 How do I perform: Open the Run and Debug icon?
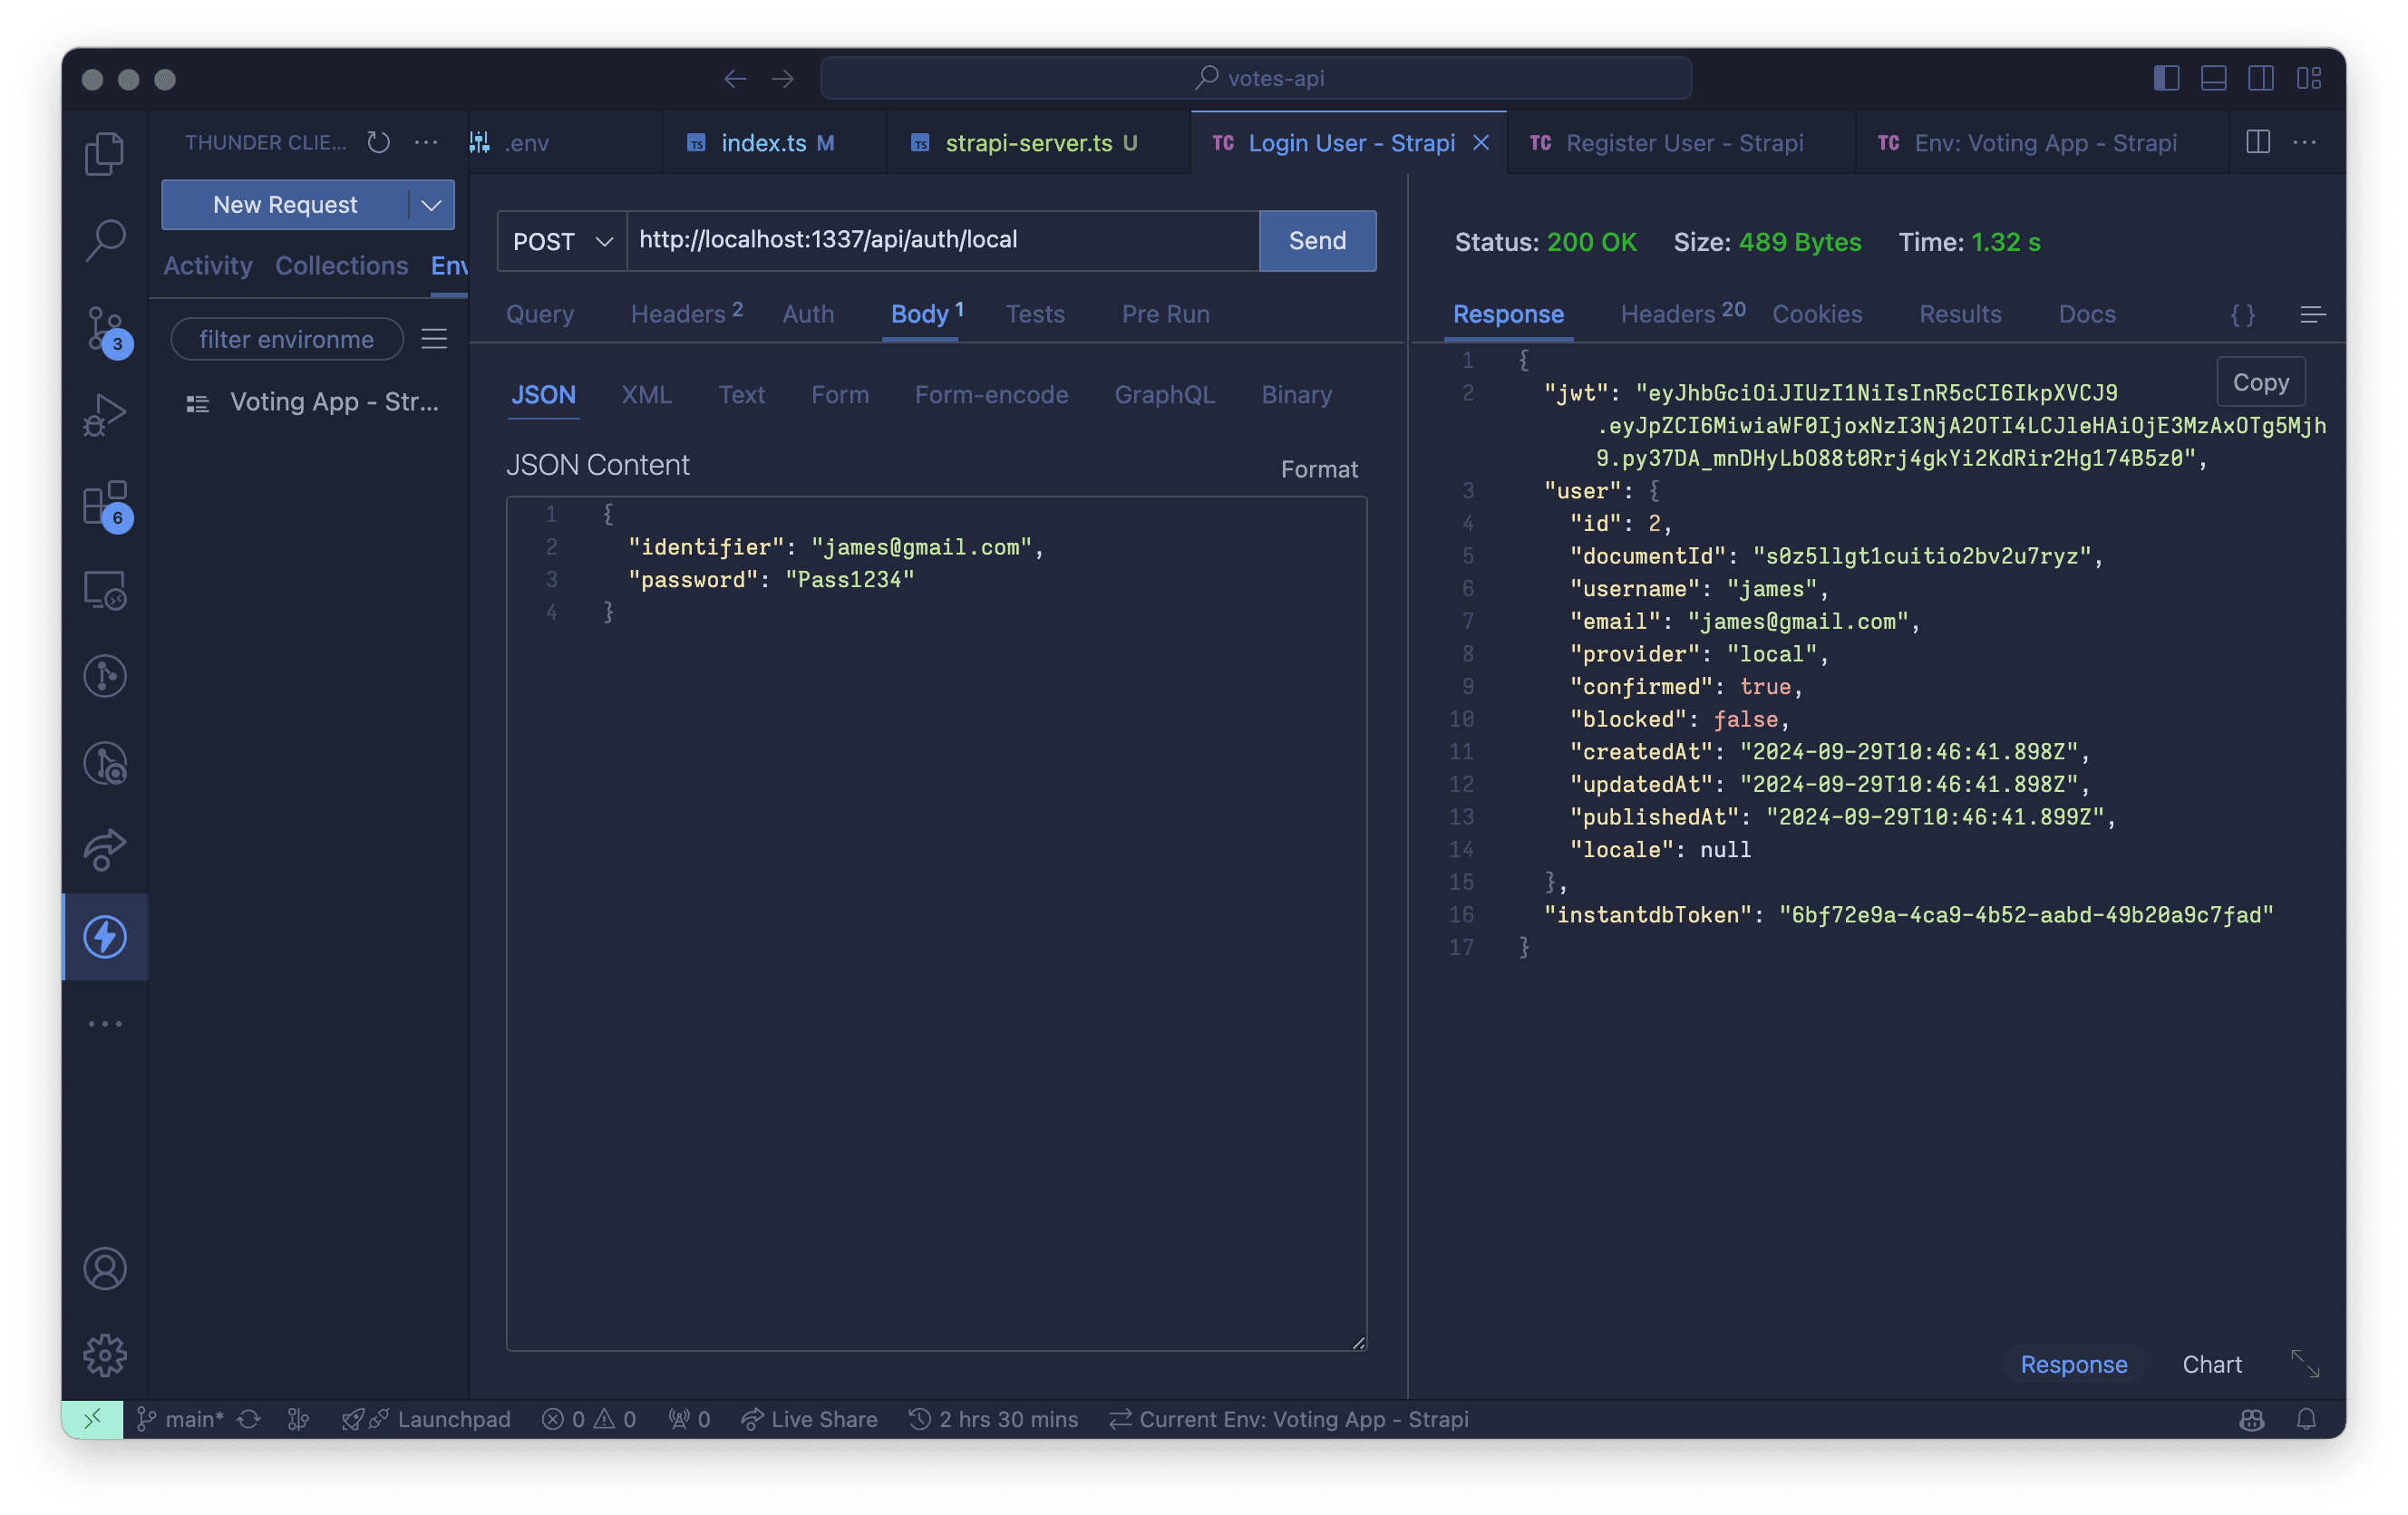pyautogui.click(x=105, y=415)
